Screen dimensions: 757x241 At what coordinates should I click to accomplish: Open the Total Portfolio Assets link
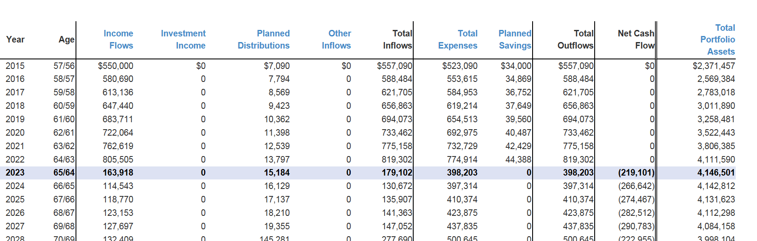(718, 39)
